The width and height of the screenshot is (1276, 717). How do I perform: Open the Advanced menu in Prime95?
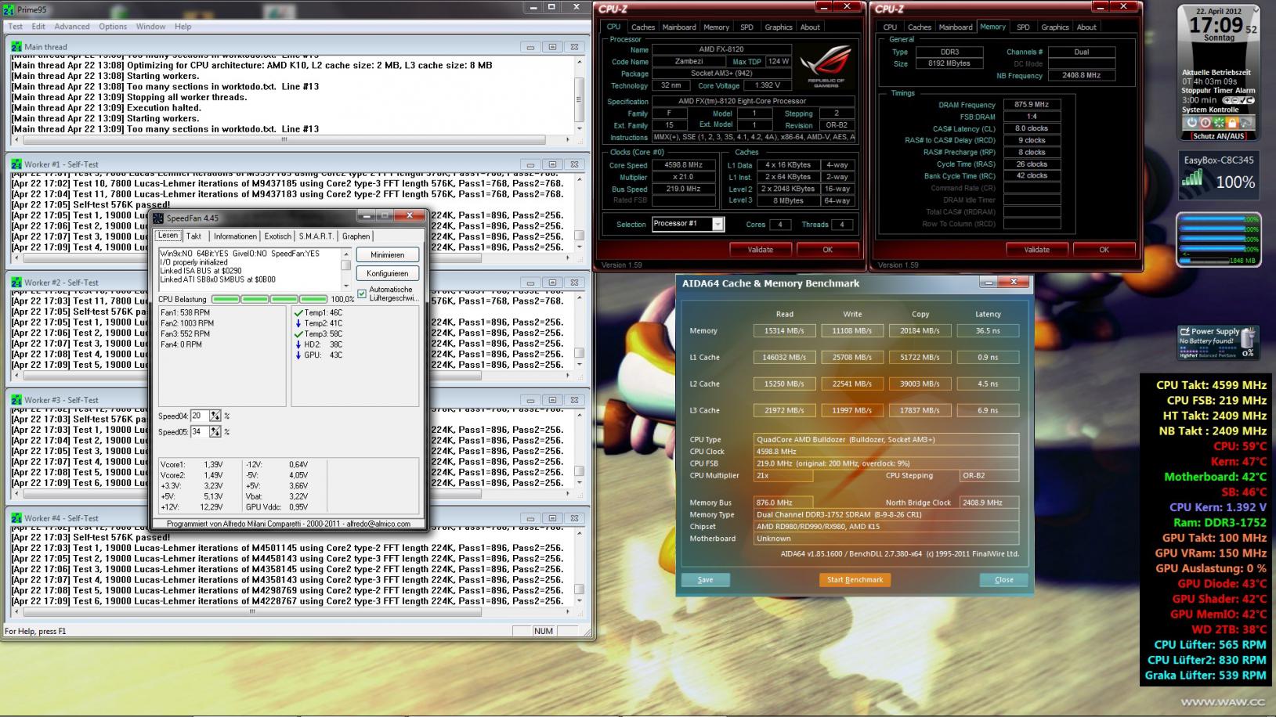point(72,27)
